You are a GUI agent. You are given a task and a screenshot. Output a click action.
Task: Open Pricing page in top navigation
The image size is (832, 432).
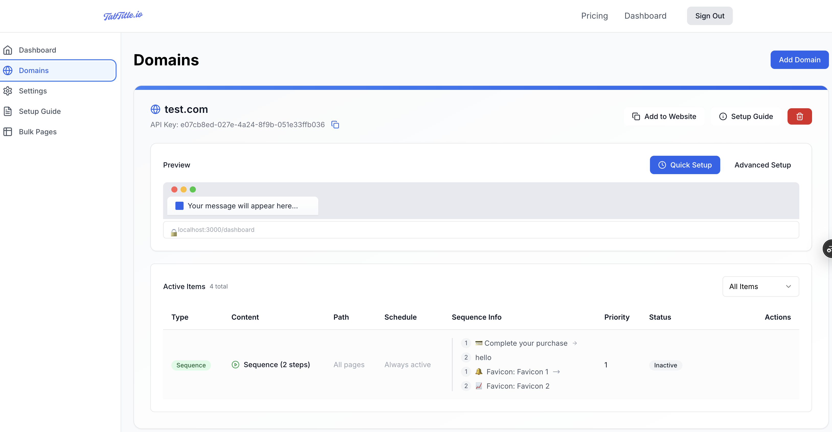coord(594,16)
